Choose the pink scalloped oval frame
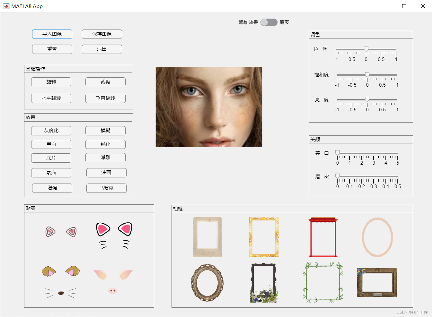433x317 pixels. [377, 237]
